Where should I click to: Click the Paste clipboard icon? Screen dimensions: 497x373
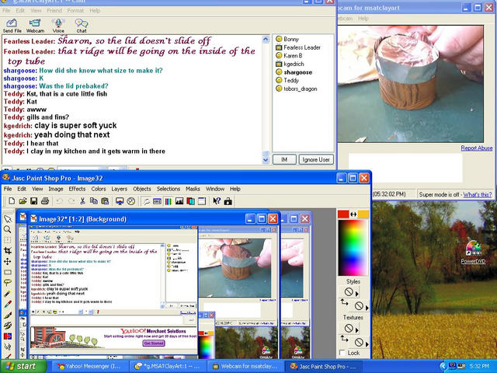pyautogui.click(x=105, y=201)
